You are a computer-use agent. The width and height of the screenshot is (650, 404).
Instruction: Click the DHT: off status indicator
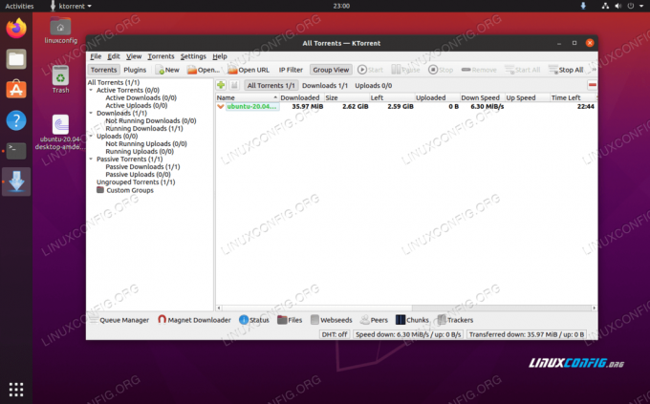335,334
